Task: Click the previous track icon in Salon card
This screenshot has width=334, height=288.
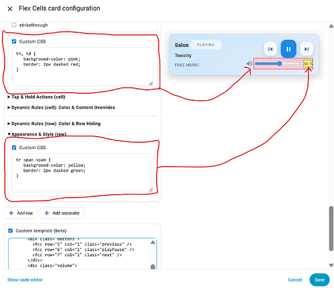Action: (271, 49)
